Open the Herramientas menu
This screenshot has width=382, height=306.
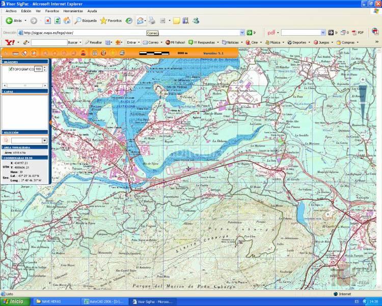click(72, 11)
